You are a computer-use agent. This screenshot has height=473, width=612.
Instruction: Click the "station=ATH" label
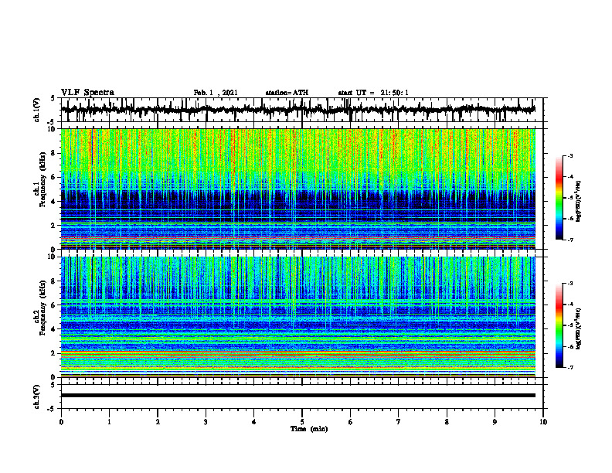(x=287, y=93)
